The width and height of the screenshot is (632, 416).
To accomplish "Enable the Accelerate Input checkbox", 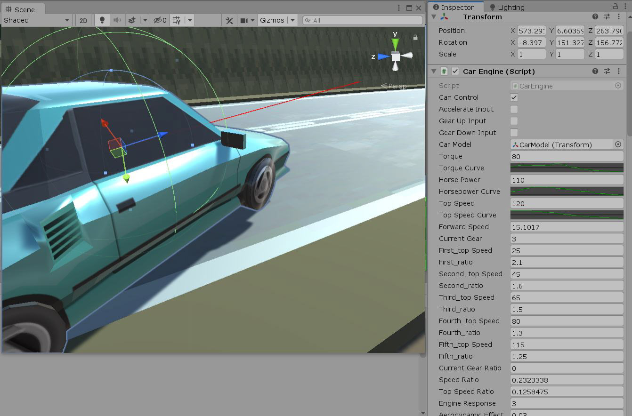I will [x=514, y=109].
